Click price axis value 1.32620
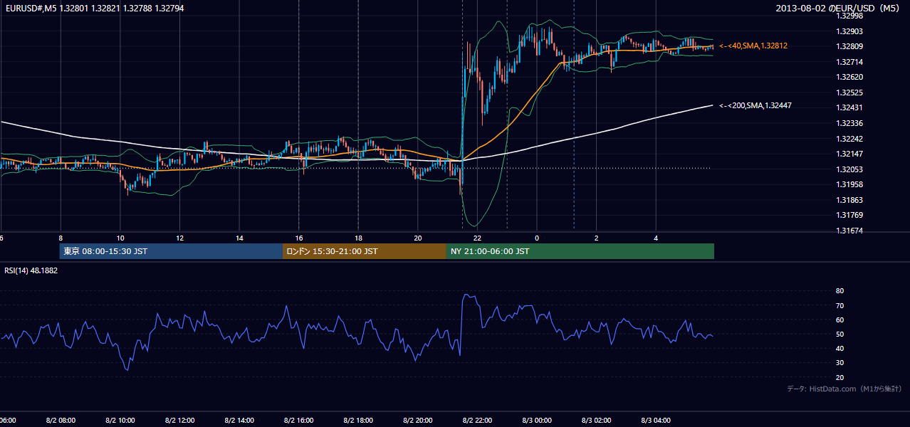Image resolution: width=910 pixels, height=427 pixels. point(849,77)
